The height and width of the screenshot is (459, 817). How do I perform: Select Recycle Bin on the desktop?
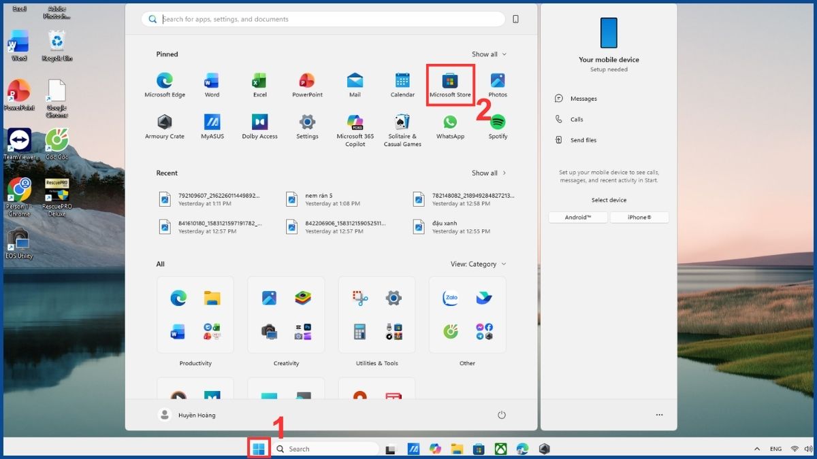click(57, 46)
